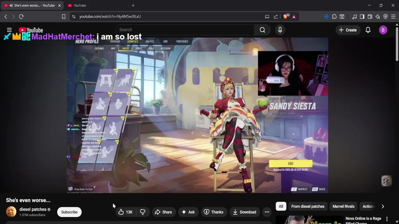Go forward in browser history
399x224 pixels.
pyautogui.click(x=13, y=16)
